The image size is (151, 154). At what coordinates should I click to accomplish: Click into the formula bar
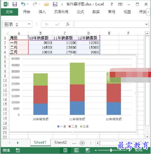(x=109, y=24)
